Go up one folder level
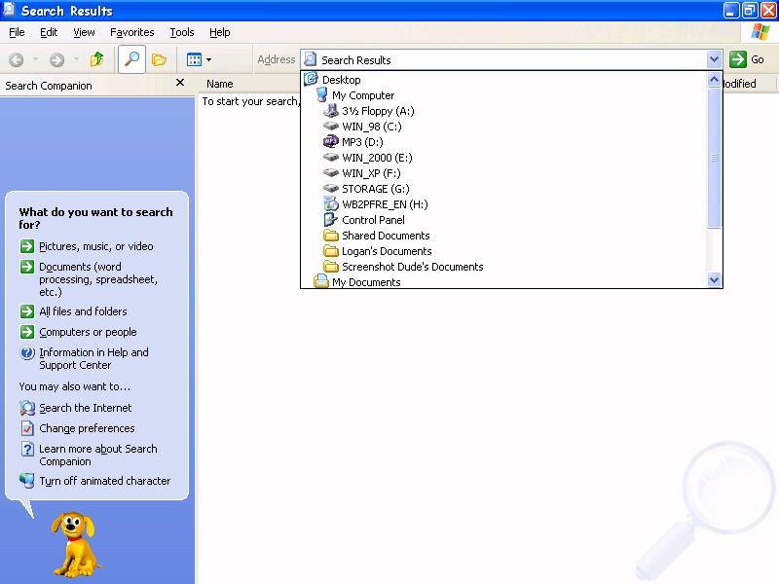This screenshot has width=779, height=584. tap(96, 59)
